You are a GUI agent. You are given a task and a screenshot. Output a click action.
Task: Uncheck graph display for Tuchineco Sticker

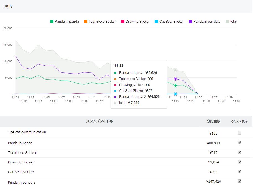pos(240,152)
